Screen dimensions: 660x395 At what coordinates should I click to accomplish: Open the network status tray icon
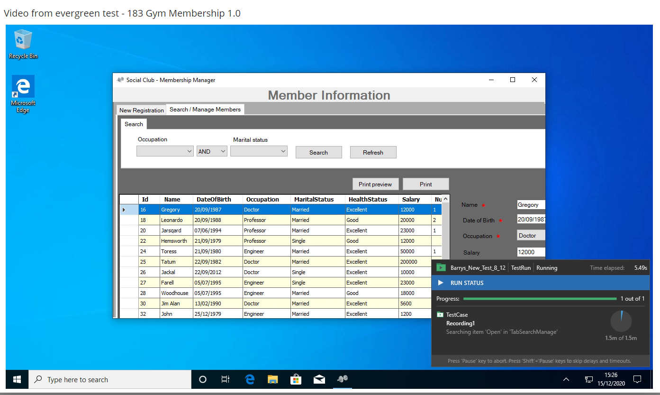(589, 379)
